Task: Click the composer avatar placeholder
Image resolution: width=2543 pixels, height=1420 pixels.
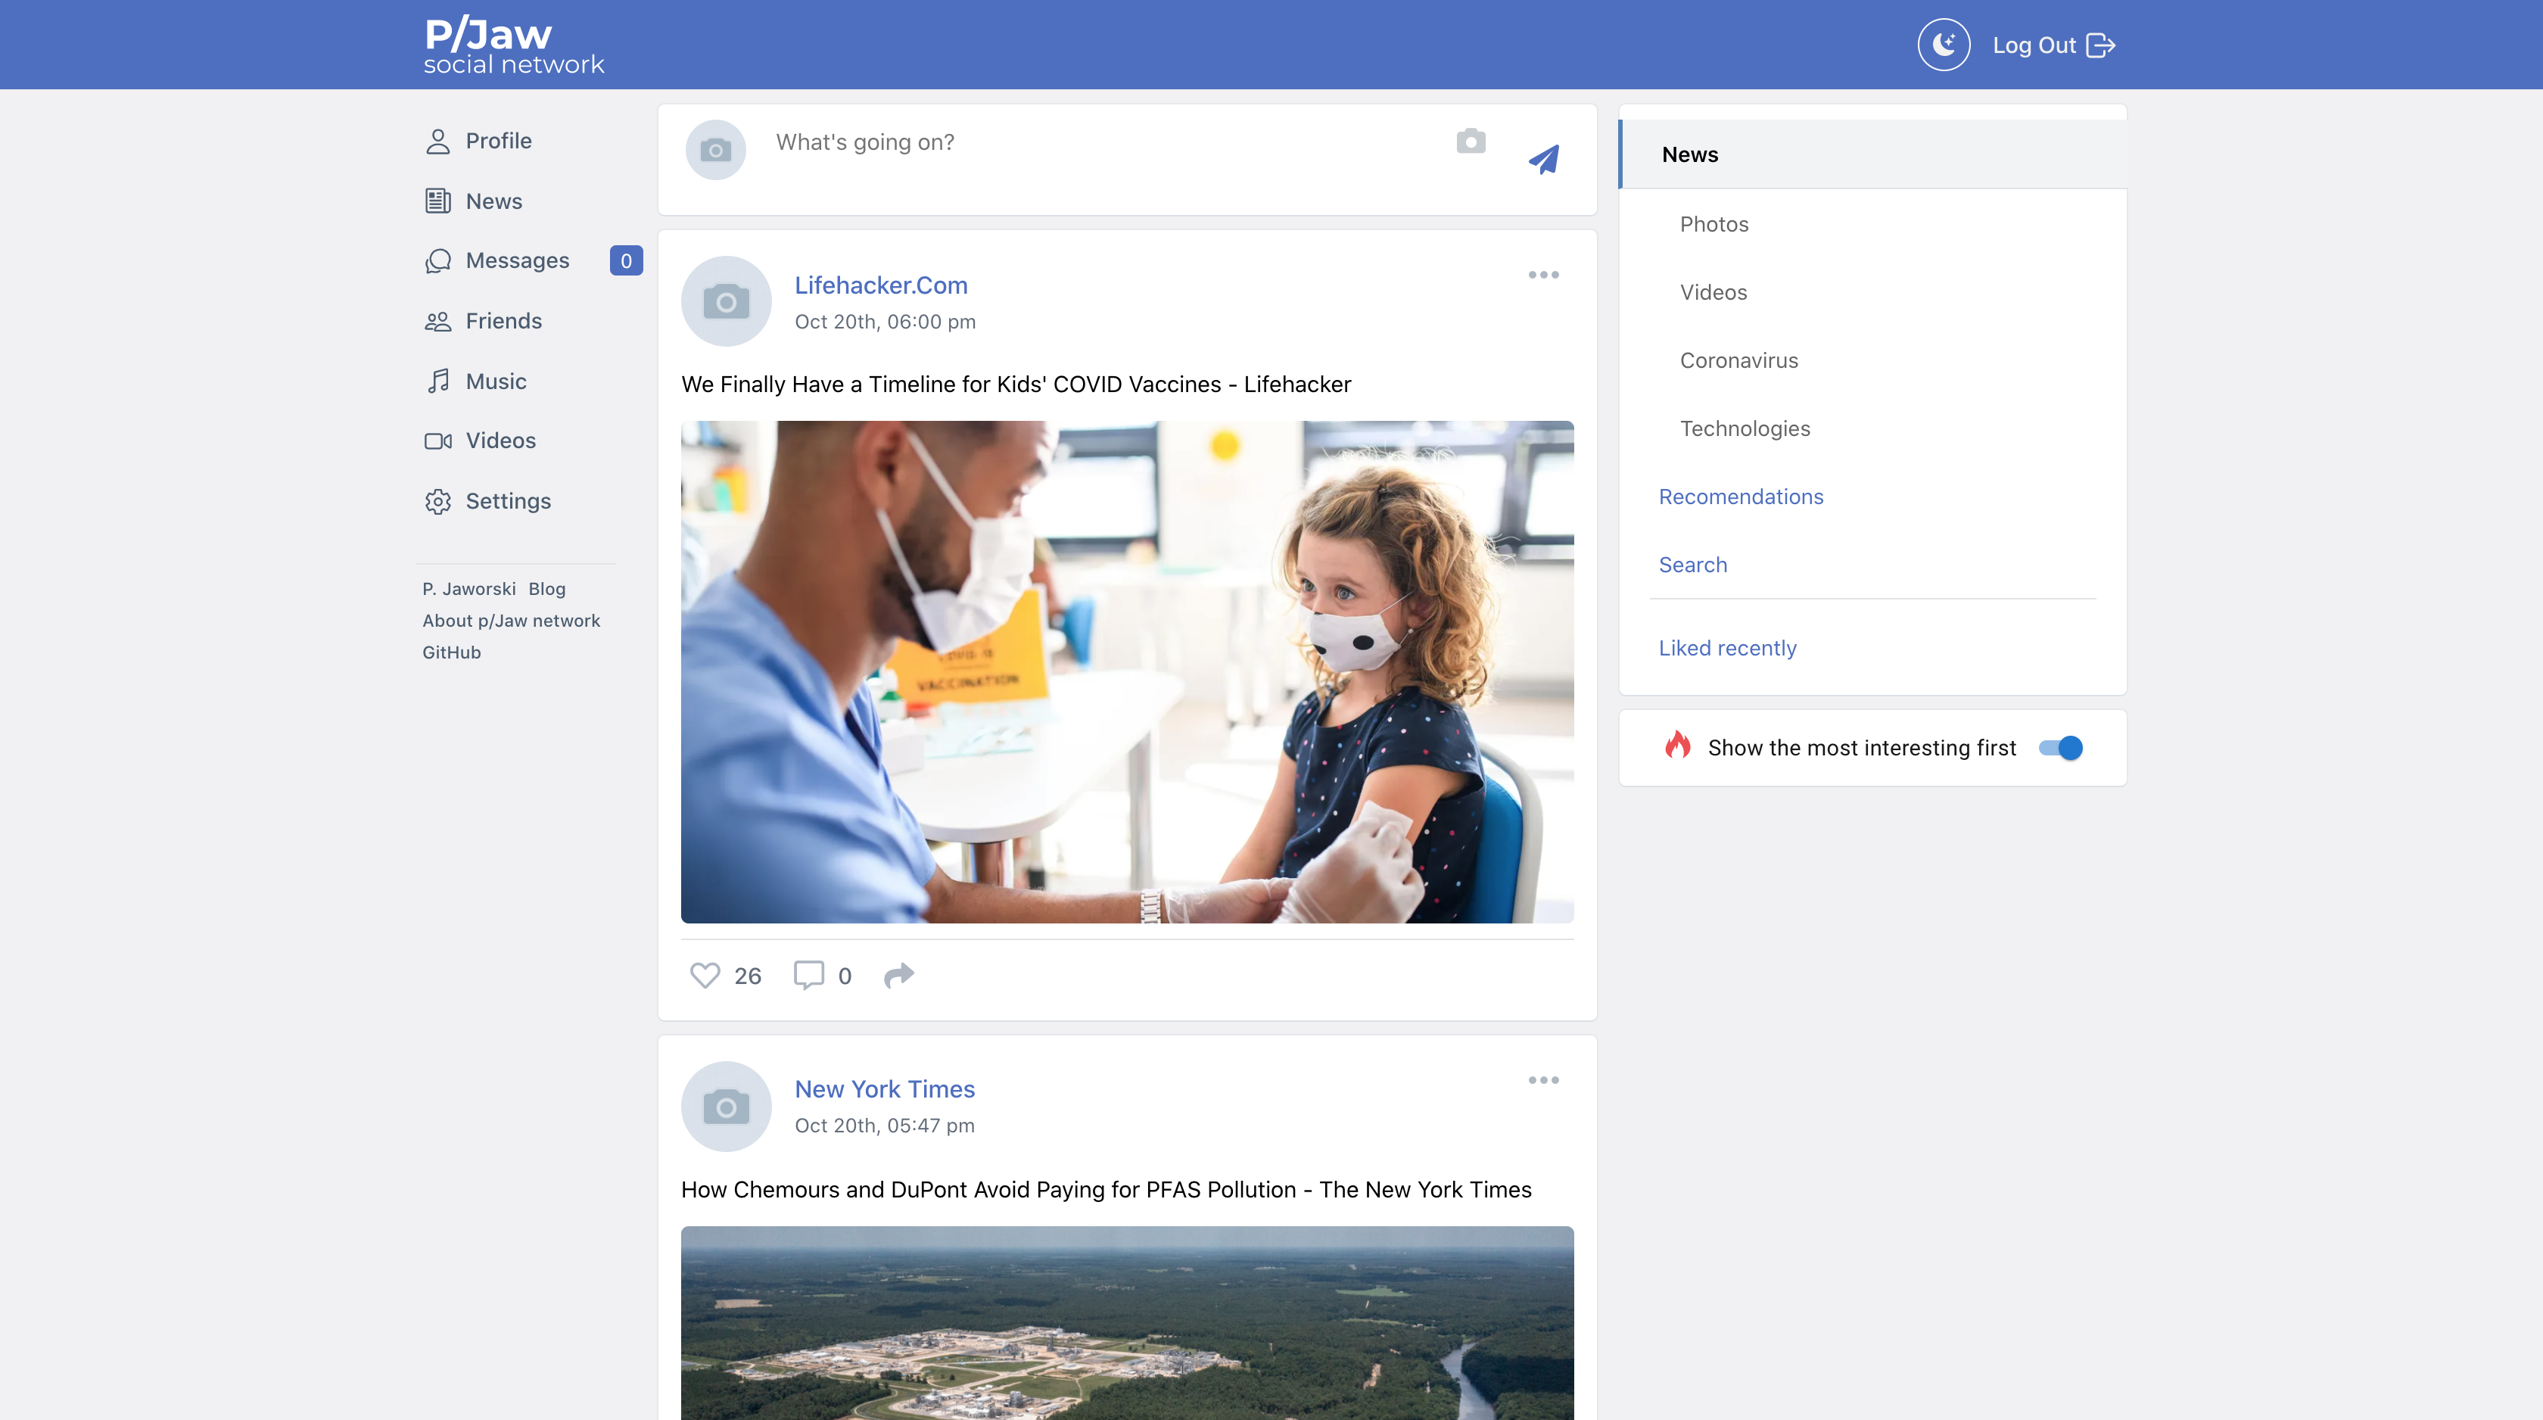Action: [x=716, y=150]
